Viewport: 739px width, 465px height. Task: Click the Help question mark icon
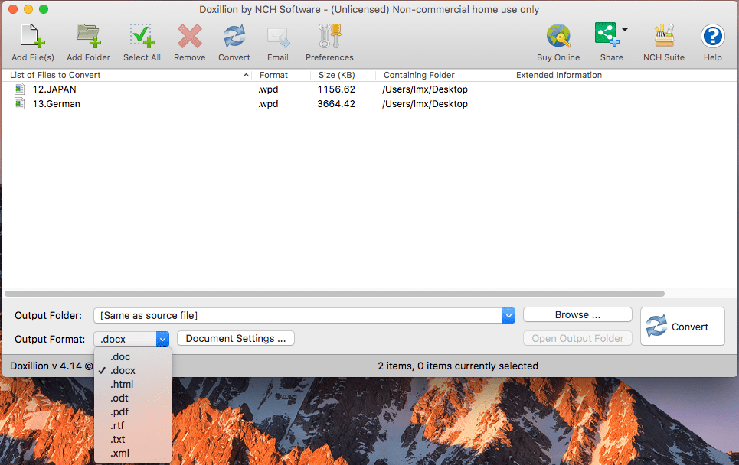[713, 36]
